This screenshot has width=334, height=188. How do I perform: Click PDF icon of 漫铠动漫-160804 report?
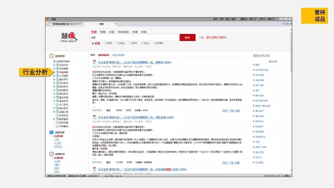pos(94,117)
